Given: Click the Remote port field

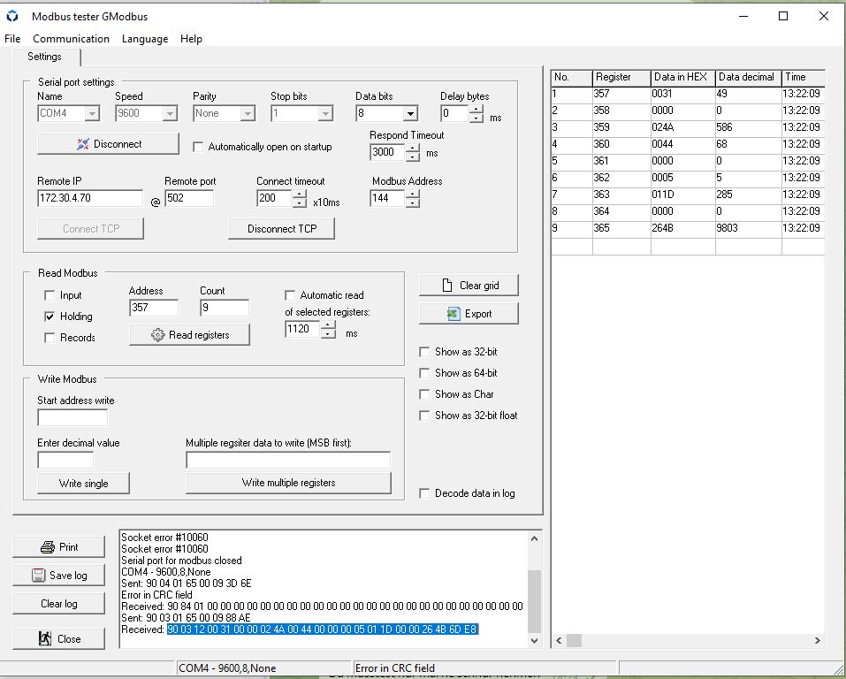Looking at the screenshot, I should click(189, 198).
